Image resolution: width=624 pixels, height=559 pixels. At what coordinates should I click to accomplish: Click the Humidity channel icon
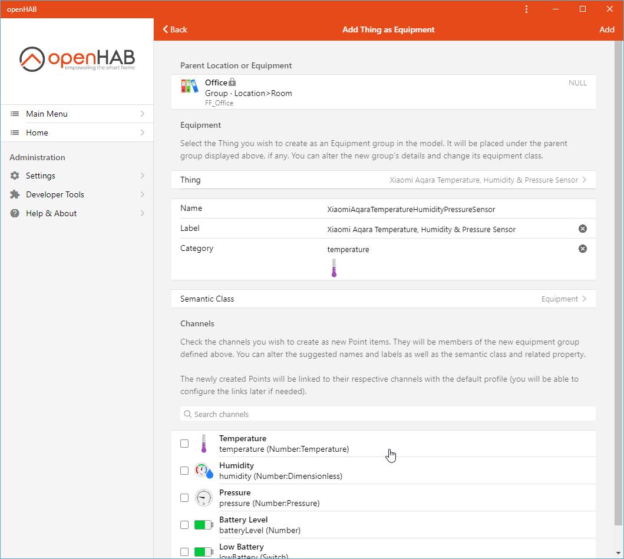203,471
